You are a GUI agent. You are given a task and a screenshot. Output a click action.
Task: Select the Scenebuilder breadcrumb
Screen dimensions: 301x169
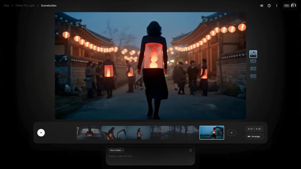49,6
